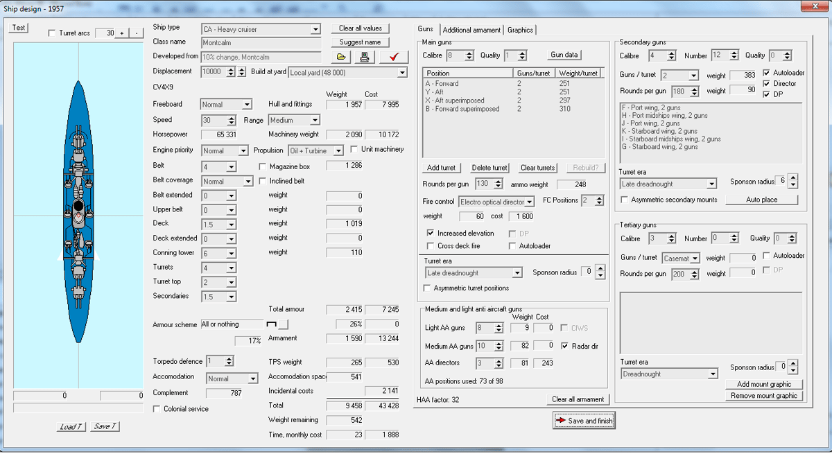Screen dimensions: 832x454
Task: Enable the Turret arcs checkbox
Action: 52,33
